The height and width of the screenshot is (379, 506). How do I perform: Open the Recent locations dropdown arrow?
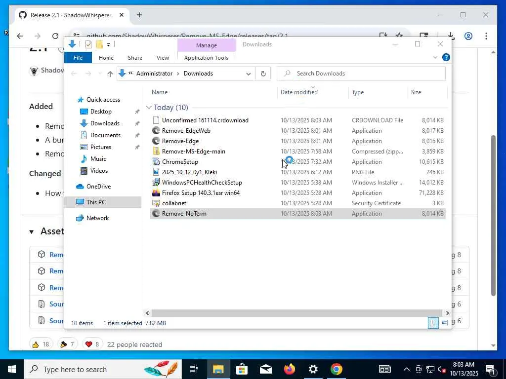tap(100, 74)
